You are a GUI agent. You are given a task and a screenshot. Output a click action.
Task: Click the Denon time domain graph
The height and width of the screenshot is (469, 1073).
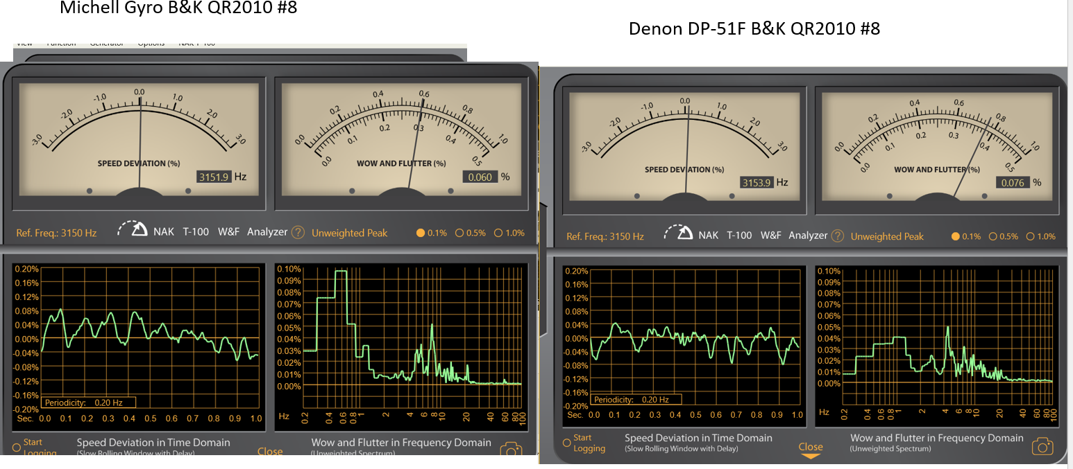[x=696, y=337]
